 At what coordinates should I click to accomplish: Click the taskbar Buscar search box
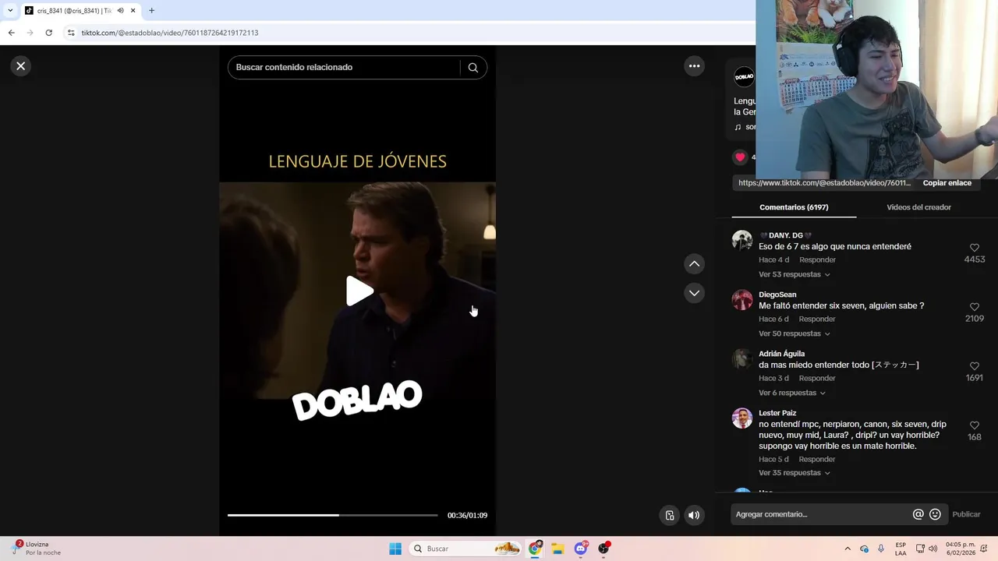(466, 549)
